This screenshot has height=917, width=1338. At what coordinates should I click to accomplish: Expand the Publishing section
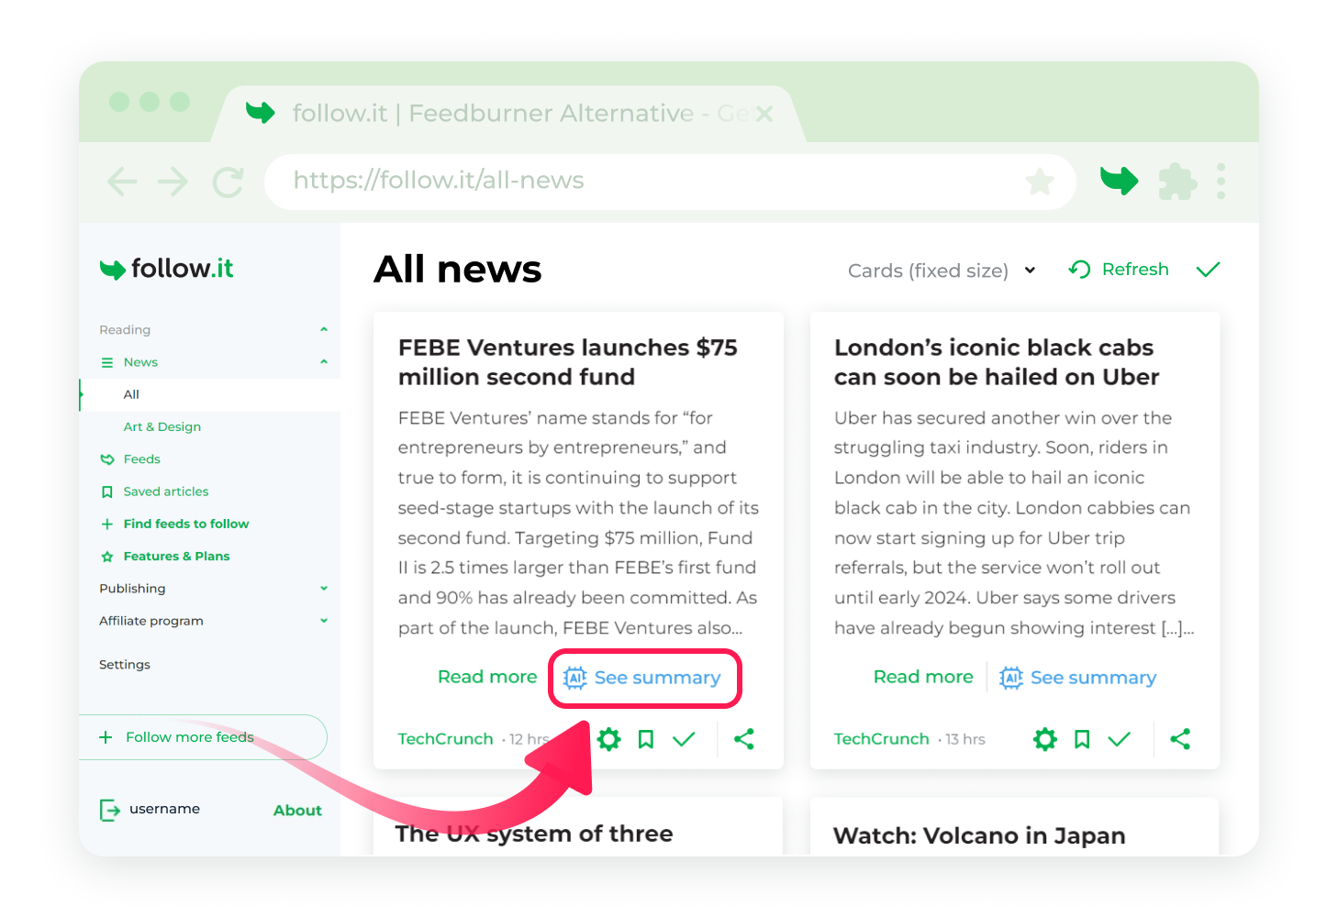[324, 588]
